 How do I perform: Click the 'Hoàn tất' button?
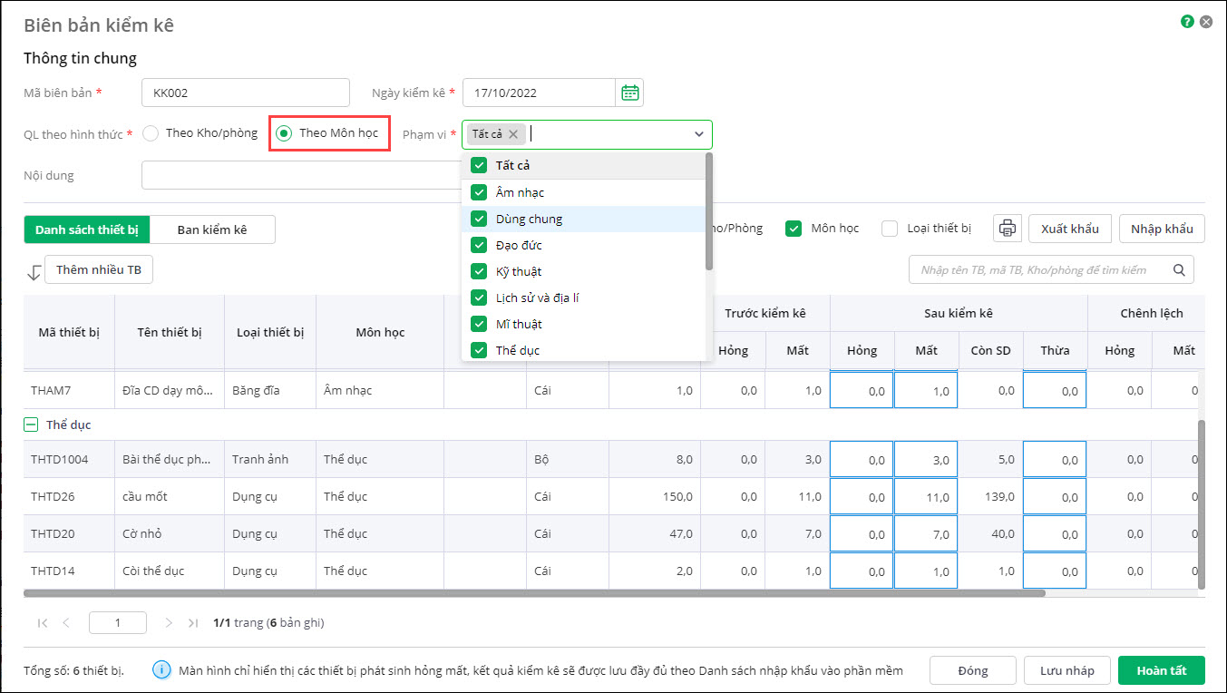click(1161, 670)
